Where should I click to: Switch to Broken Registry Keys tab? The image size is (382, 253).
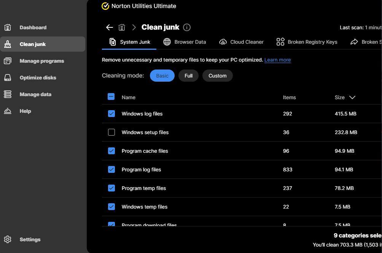307,42
